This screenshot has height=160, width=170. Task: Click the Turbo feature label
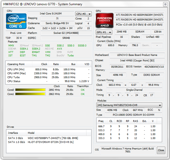(x=70, y=55)
